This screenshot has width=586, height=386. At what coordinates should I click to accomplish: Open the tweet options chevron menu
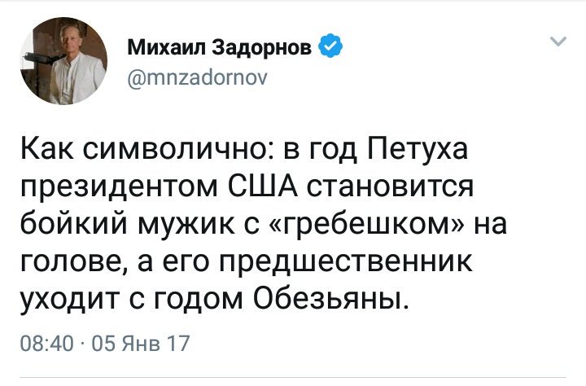click(558, 42)
